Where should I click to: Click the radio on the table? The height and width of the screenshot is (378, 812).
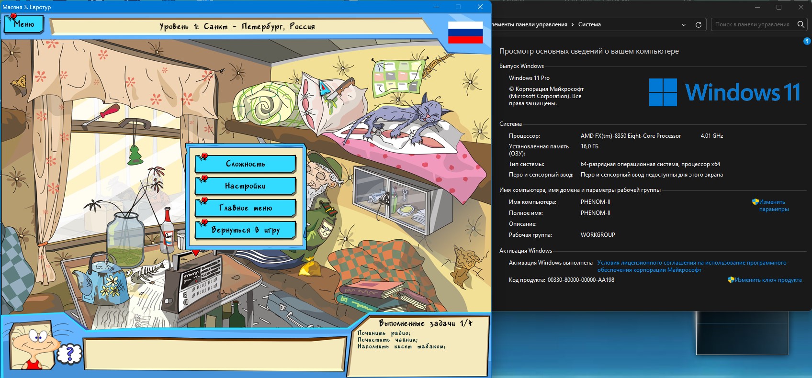[x=194, y=282]
